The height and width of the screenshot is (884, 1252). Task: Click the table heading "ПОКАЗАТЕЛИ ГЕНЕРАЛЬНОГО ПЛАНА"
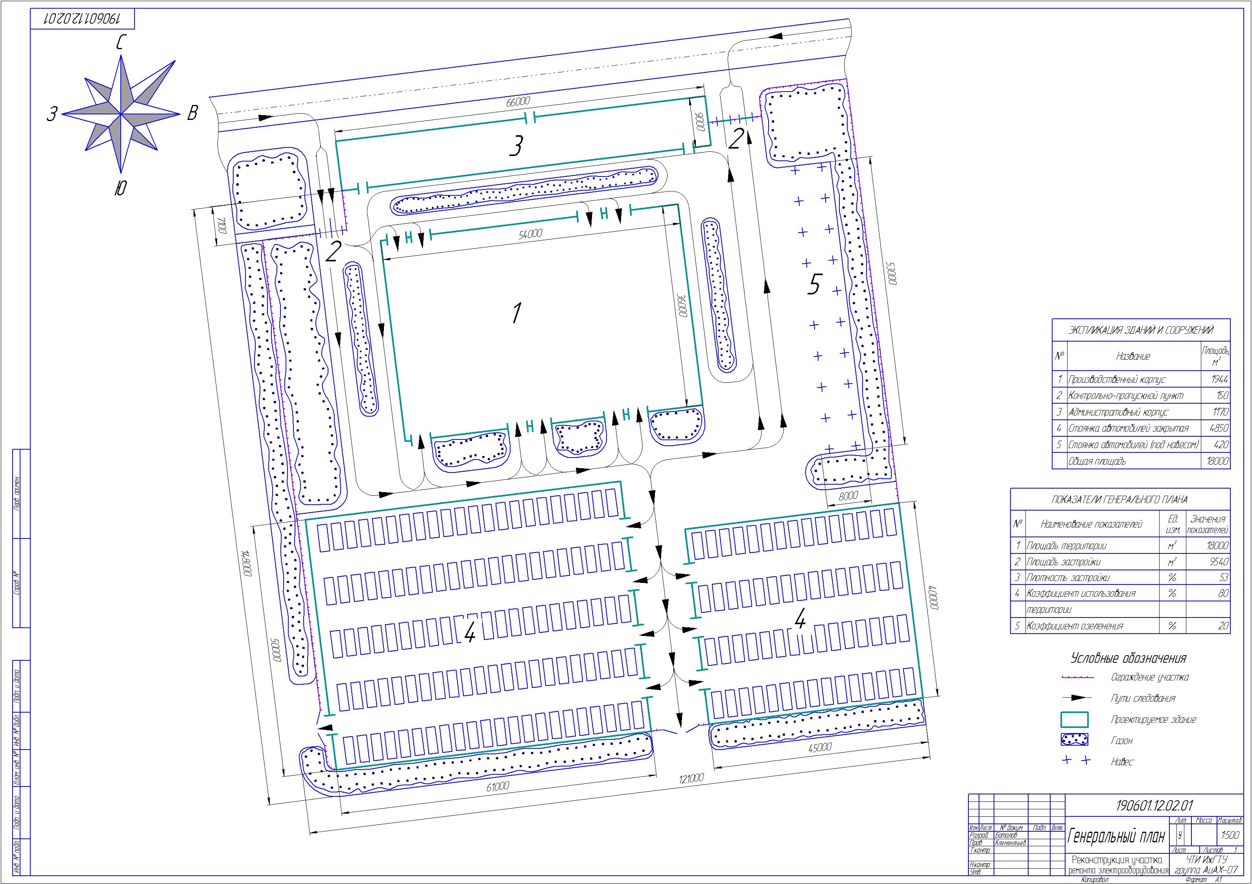tap(1119, 499)
